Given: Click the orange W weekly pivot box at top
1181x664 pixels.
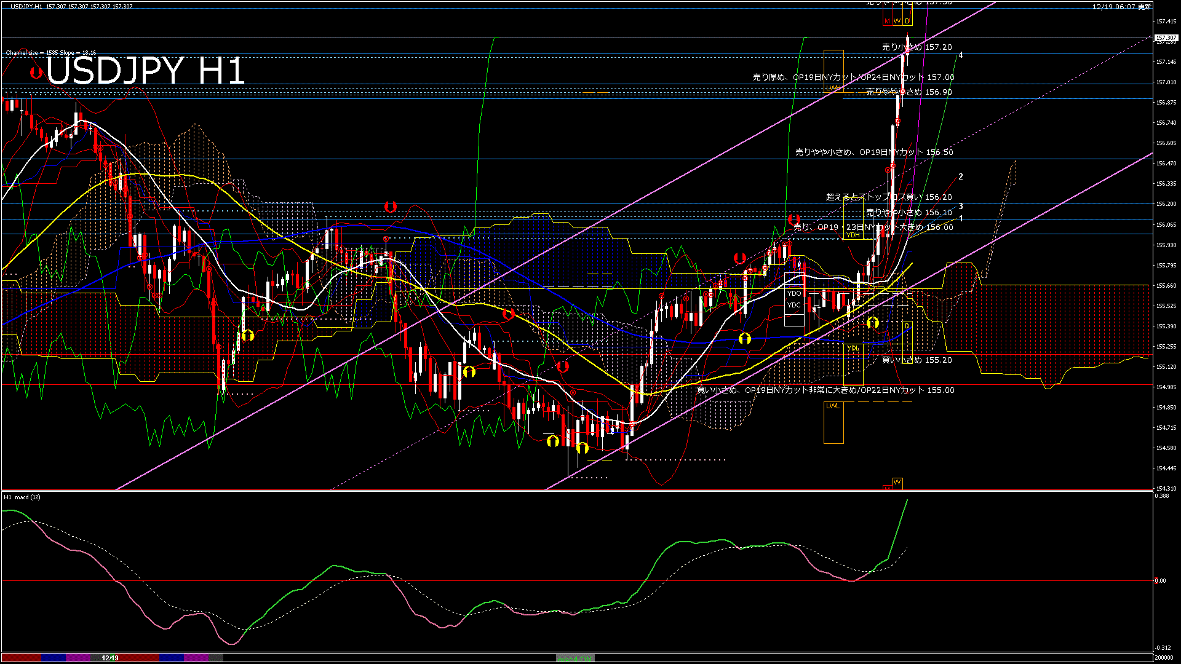Looking at the screenshot, I should tap(897, 21).
